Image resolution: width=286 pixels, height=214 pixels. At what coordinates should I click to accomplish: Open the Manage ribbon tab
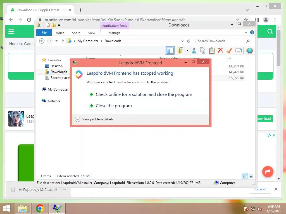point(115,33)
